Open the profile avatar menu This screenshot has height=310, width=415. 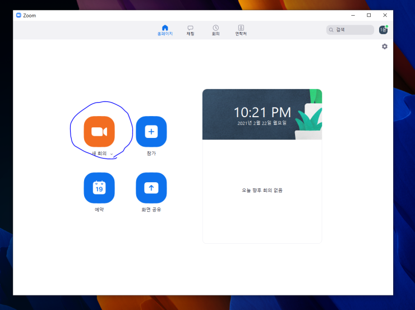pyautogui.click(x=383, y=30)
